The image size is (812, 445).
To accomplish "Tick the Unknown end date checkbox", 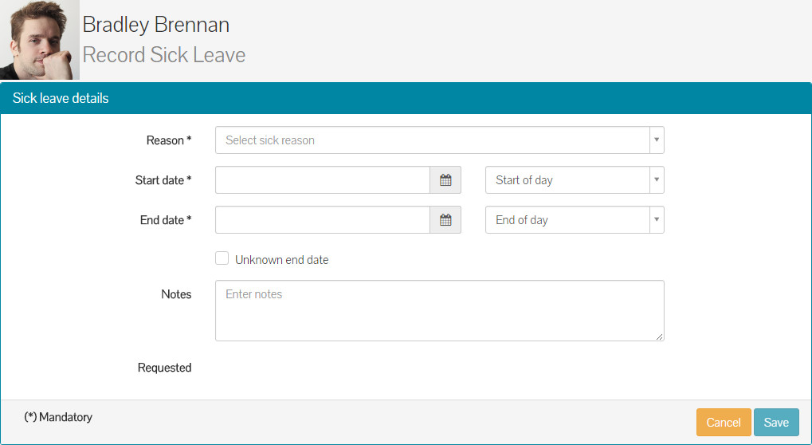I will coord(222,258).
